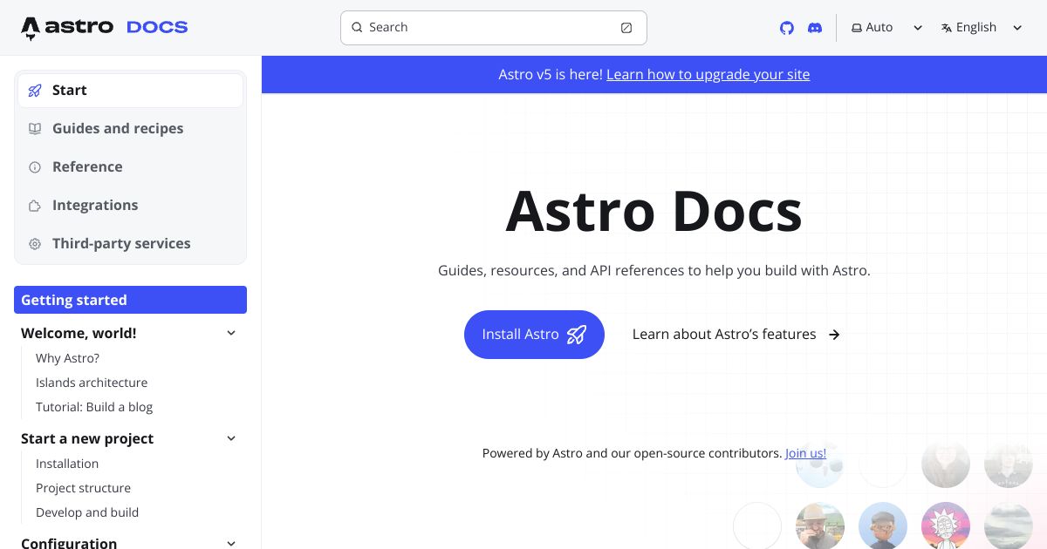Click the magnifier icon in the search box
The width and height of the screenshot is (1047, 549).
point(357,28)
